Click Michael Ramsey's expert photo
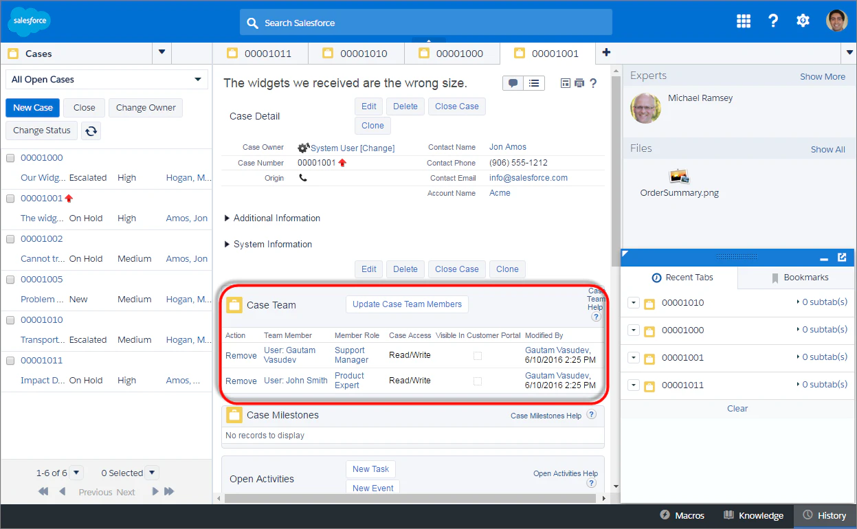The image size is (857, 529). (646, 108)
